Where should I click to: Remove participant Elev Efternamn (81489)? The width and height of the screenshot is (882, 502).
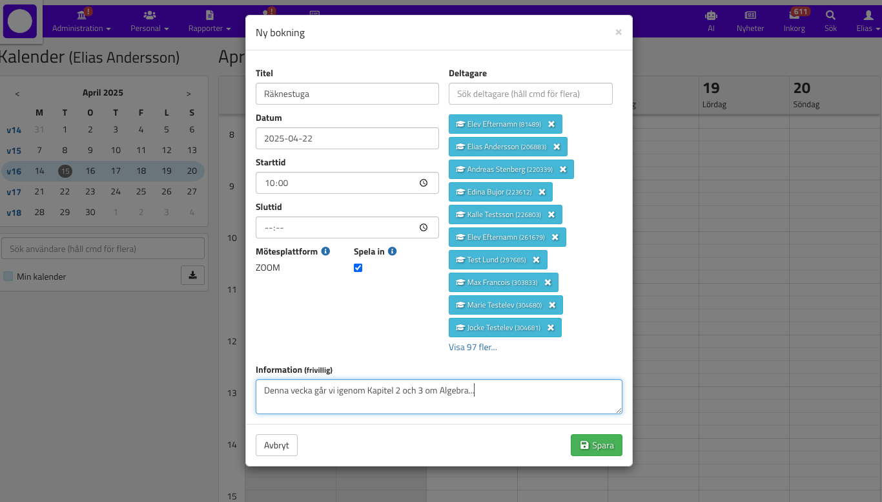[x=551, y=124]
